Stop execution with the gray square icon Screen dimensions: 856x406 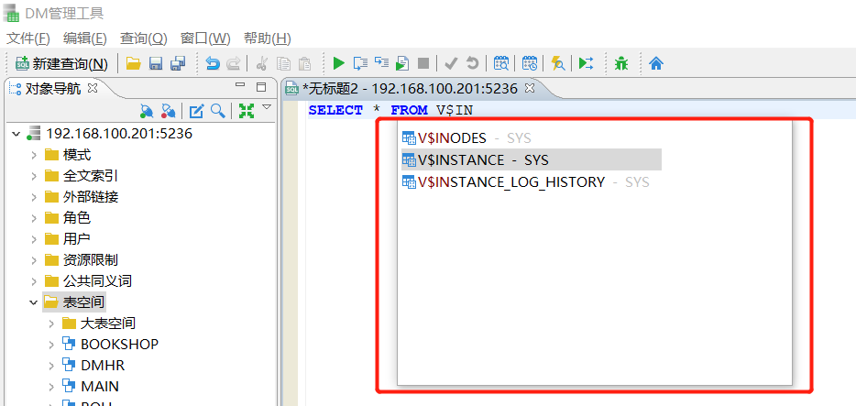[x=423, y=63]
